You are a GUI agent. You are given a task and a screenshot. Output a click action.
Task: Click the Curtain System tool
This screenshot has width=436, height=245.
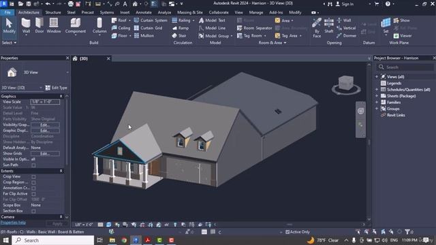point(151,20)
